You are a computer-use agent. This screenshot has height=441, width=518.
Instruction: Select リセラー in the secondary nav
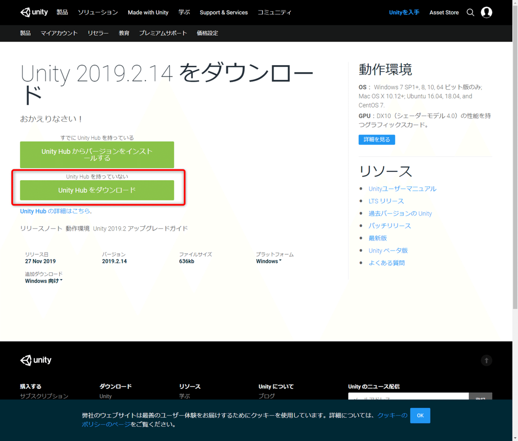[x=98, y=33]
